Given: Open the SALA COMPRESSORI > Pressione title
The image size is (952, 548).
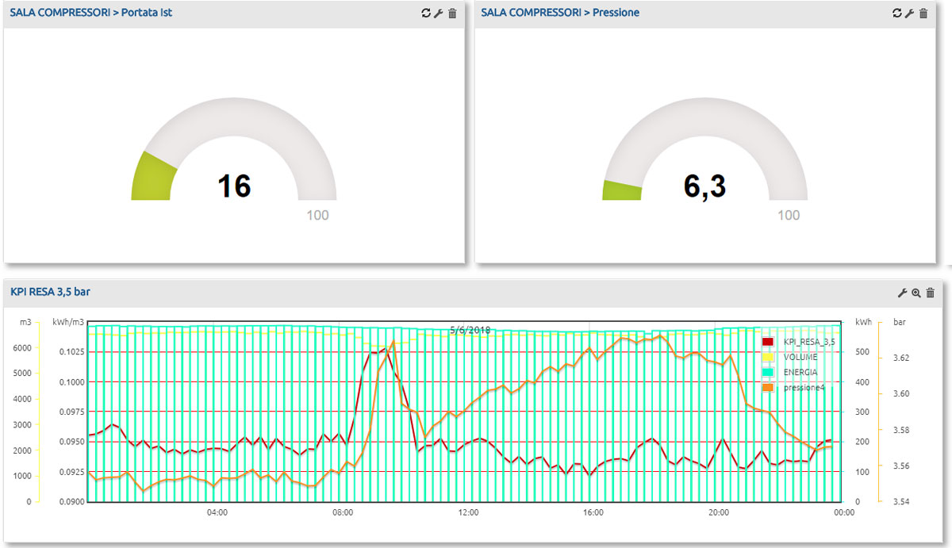Looking at the screenshot, I should tap(560, 13).
